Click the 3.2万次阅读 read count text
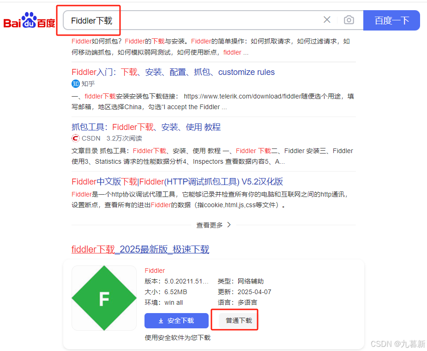The width and height of the screenshot is (427, 351). [x=126, y=138]
